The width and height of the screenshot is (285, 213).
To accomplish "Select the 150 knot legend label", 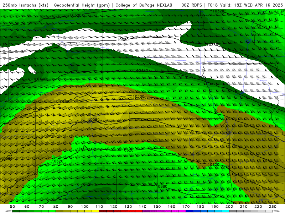I will [x=157, y=207].
